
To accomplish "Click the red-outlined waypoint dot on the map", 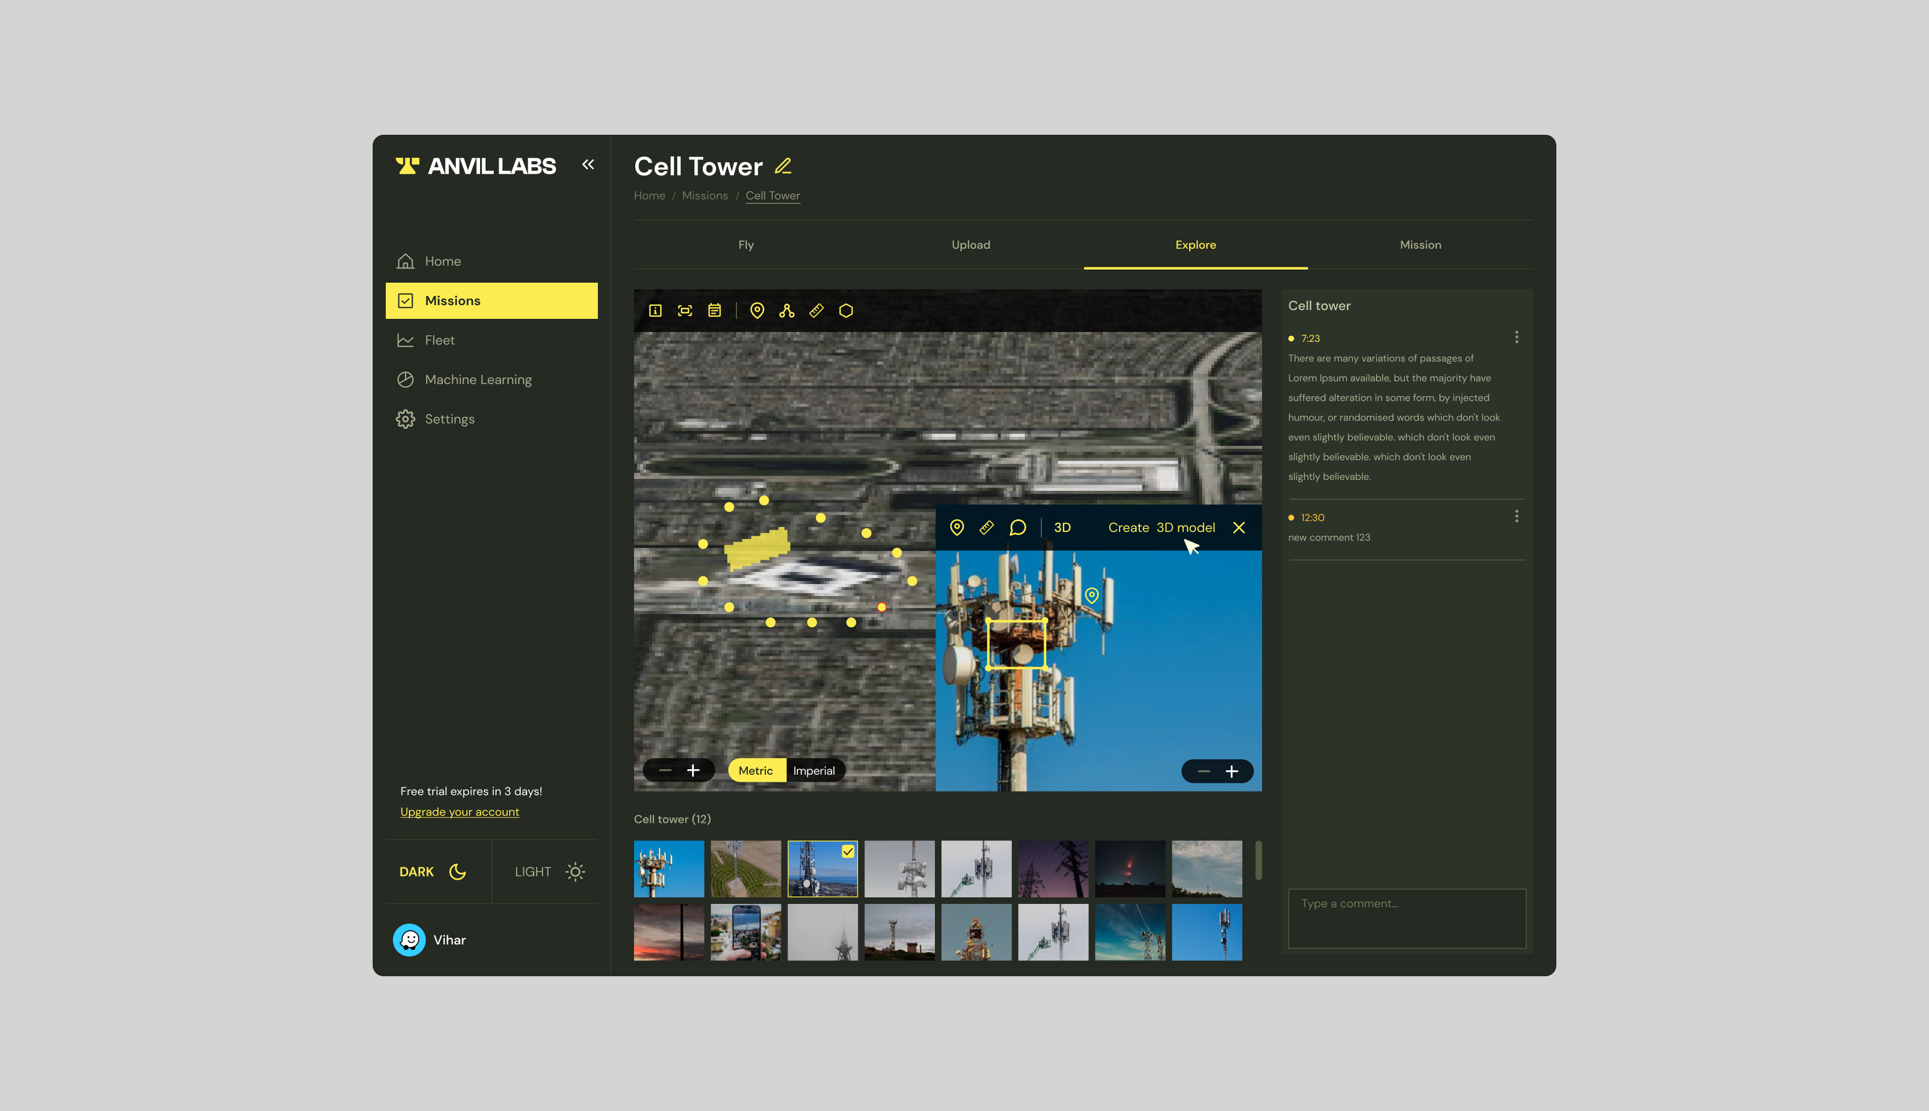I will 881,608.
